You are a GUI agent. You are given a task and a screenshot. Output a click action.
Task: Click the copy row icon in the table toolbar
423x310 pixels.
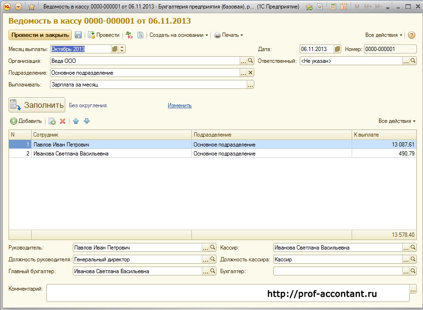pos(52,121)
